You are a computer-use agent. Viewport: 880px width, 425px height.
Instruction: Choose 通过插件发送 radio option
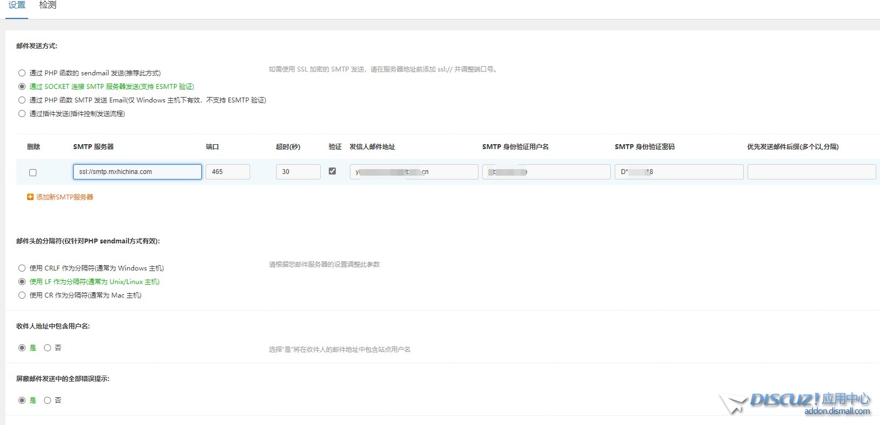[x=22, y=113]
